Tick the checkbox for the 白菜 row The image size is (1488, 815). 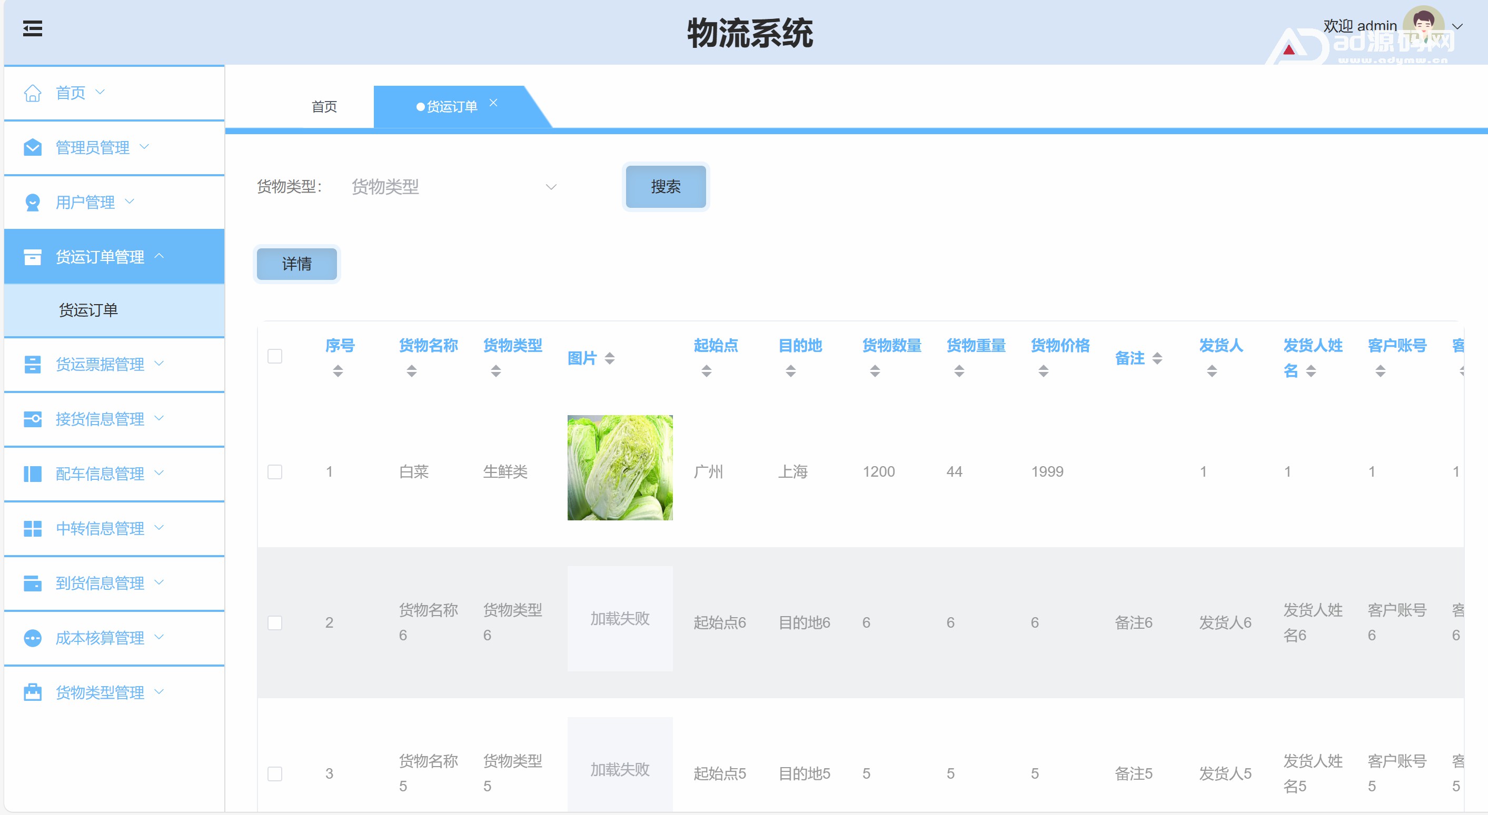275,472
